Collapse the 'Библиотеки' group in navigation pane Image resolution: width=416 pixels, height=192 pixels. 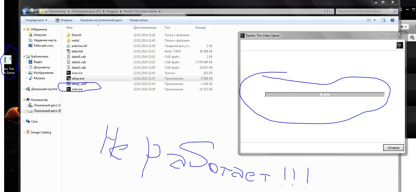pyautogui.click(x=24, y=57)
